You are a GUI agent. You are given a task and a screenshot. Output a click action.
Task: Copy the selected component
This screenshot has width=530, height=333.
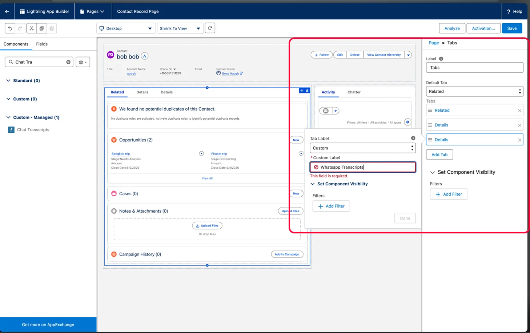pyautogui.click(x=41, y=28)
